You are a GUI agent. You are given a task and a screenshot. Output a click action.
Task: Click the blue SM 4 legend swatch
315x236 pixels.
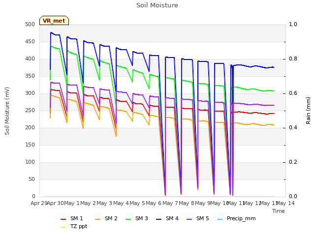159,219
